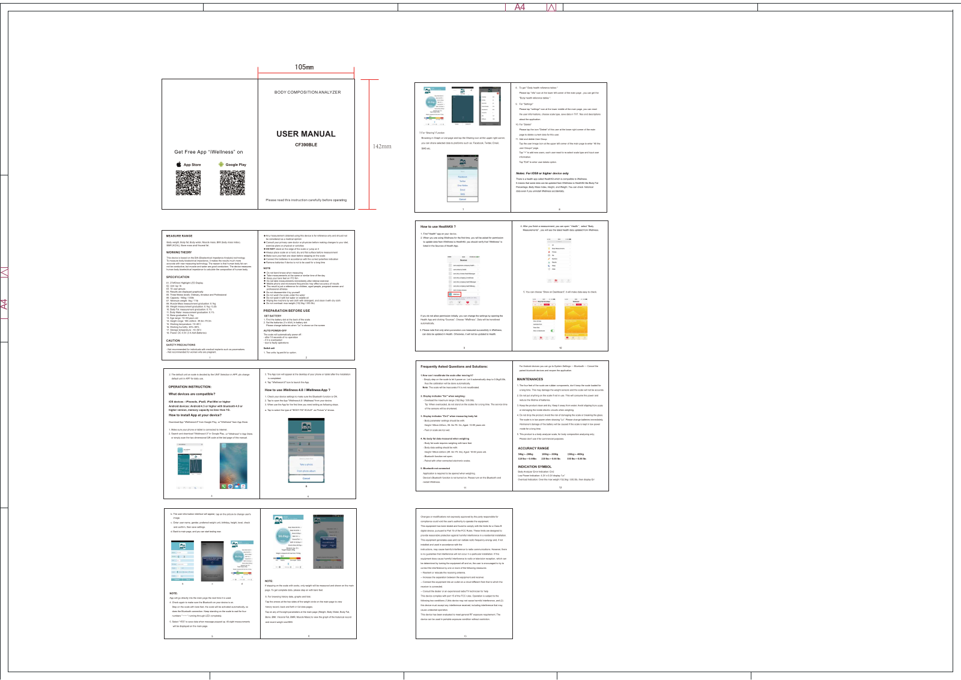Click the Sources list screenshot on page 9
This screenshot has width=961, height=680.
463,280
